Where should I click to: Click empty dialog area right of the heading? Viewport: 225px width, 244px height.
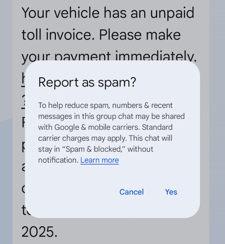click(169, 82)
